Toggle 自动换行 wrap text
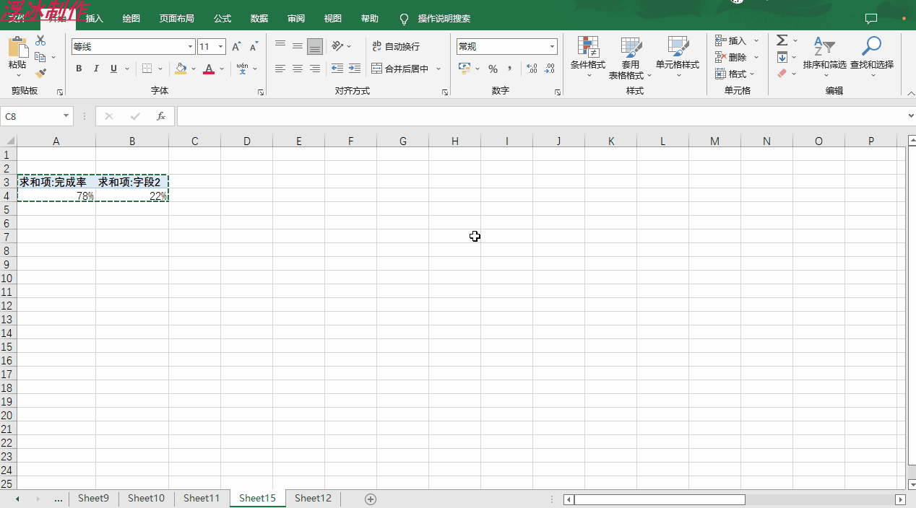916x508 pixels. [x=396, y=46]
